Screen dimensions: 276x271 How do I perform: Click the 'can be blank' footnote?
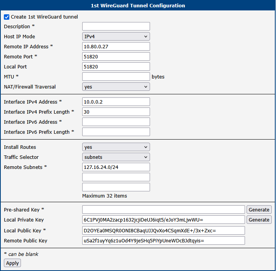pos(23,254)
